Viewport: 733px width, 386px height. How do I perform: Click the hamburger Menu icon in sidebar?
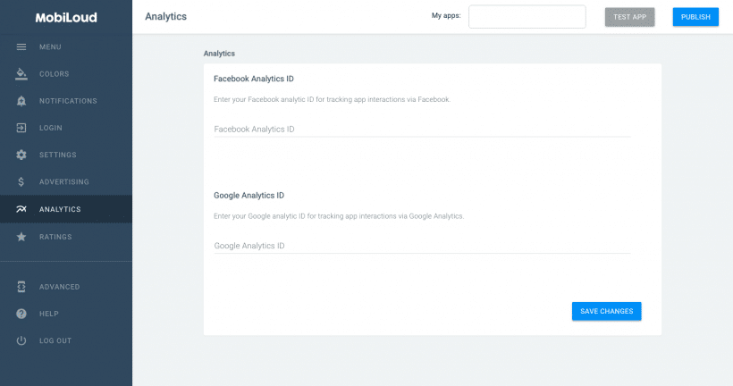click(x=21, y=46)
